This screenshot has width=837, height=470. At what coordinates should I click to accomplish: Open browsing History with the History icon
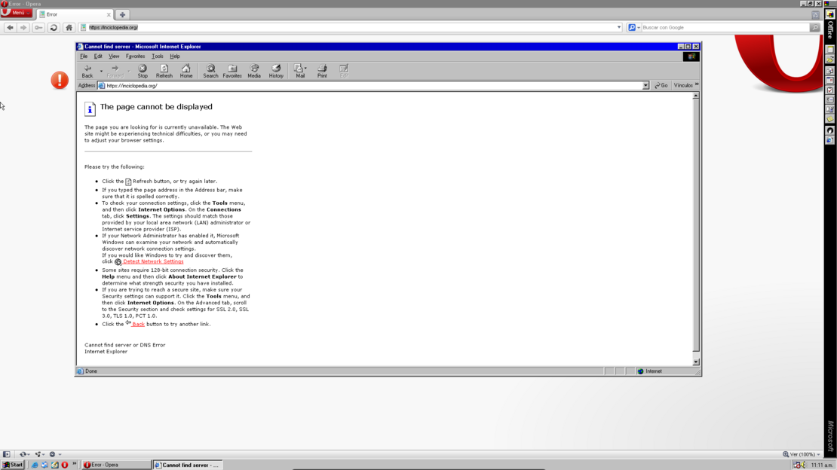click(x=276, y=70)
